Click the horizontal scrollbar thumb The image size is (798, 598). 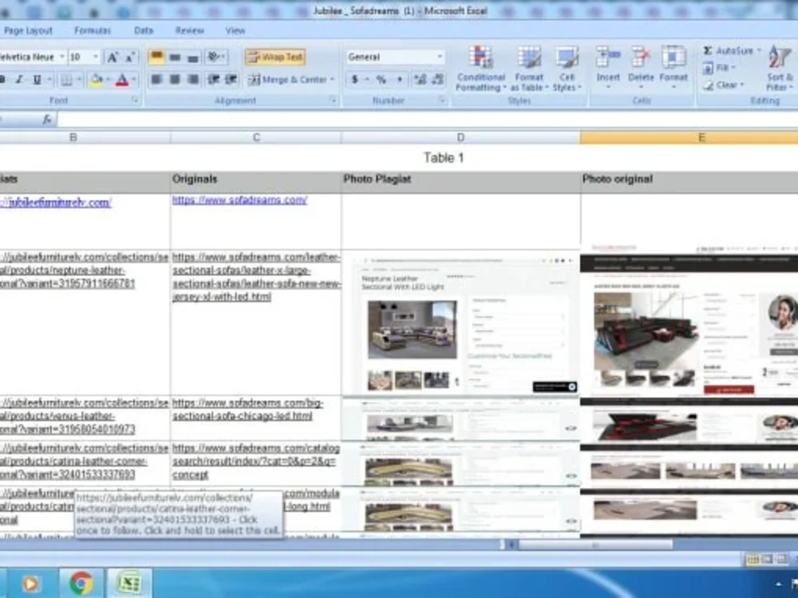point(595,545)
